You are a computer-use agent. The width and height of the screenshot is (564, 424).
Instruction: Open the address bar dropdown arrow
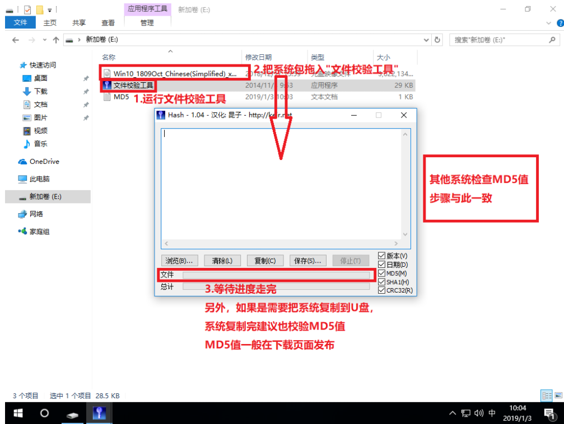(426, 40)
